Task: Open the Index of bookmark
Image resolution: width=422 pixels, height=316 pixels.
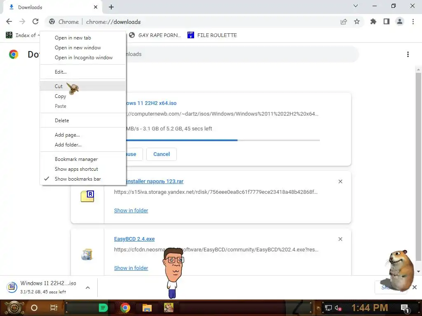Action: [x=23, y=35]
